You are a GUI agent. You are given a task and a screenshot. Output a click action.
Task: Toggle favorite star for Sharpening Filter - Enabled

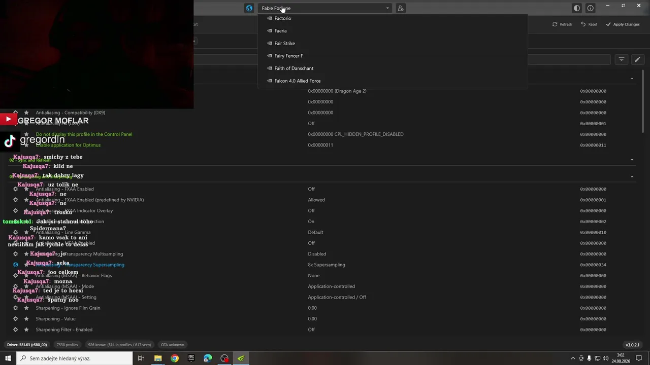coord(26,330)
